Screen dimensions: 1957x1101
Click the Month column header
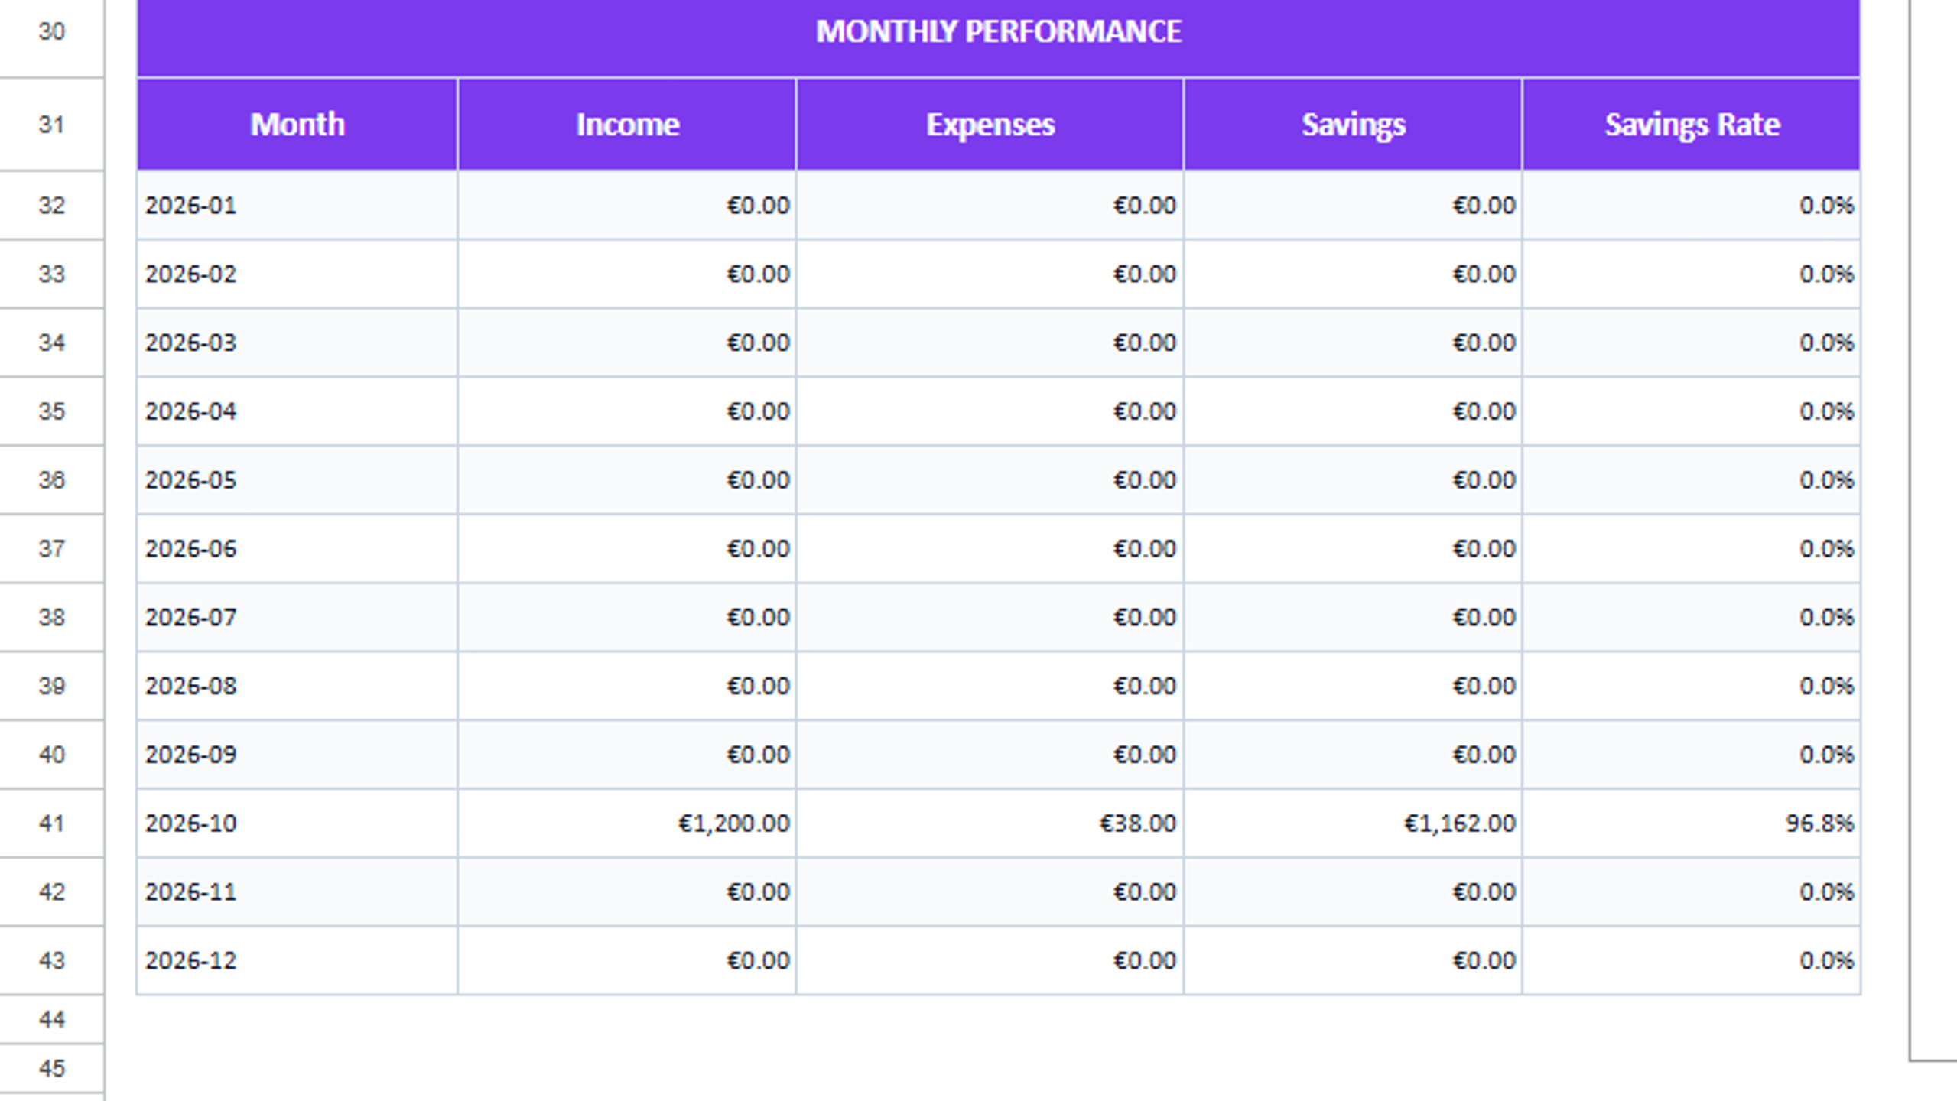pyautogui.click(x=297, y=124)
